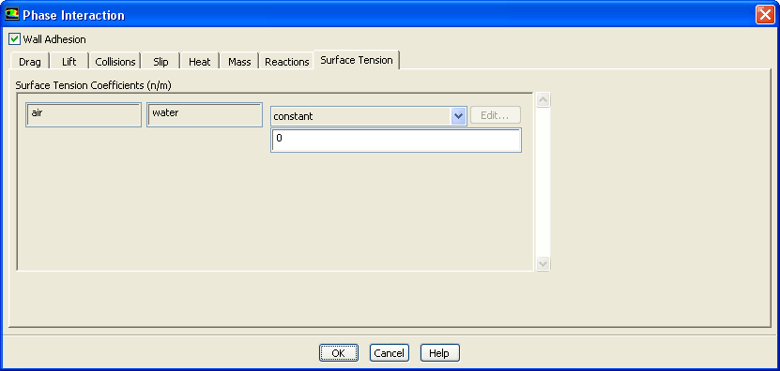Click the scrollbar up arrow
780x371 pixels.
(x=543, y=100)
